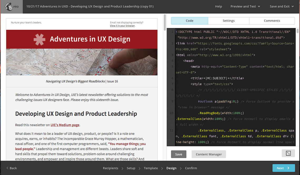
Task: Click the code editor vertical scrollbar
Action: [298, 31]
